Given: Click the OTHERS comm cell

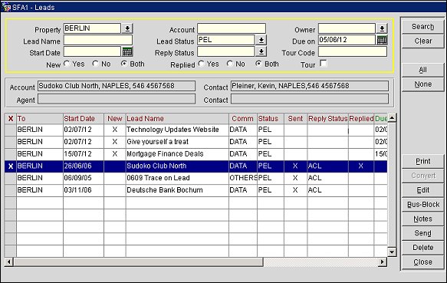Looking at the screenshot, I should pyautogui.click(x=243, y=178).
